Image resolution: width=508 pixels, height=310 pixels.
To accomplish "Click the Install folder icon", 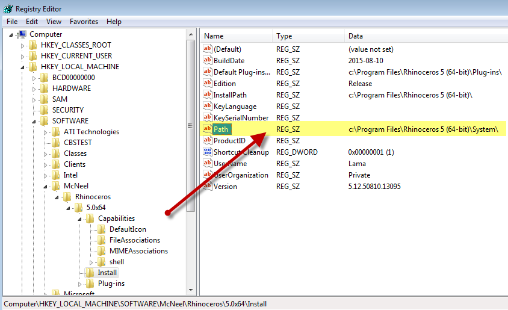I will click(x=90, y=273).
